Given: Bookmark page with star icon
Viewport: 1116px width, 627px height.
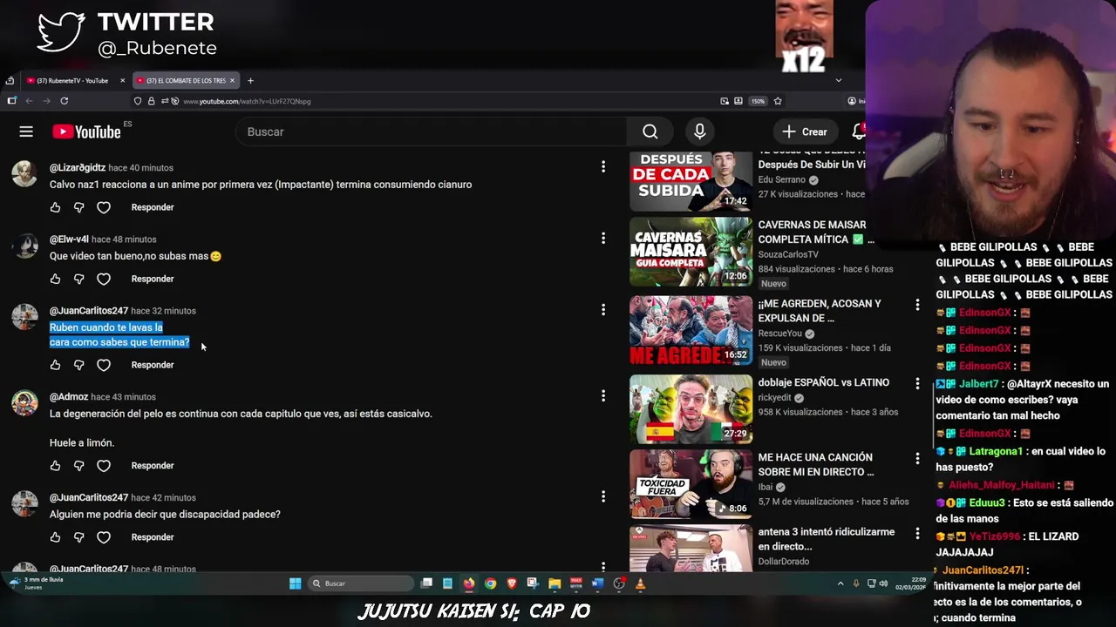Looking at the screenshot, I should click(x=778, y=101).
